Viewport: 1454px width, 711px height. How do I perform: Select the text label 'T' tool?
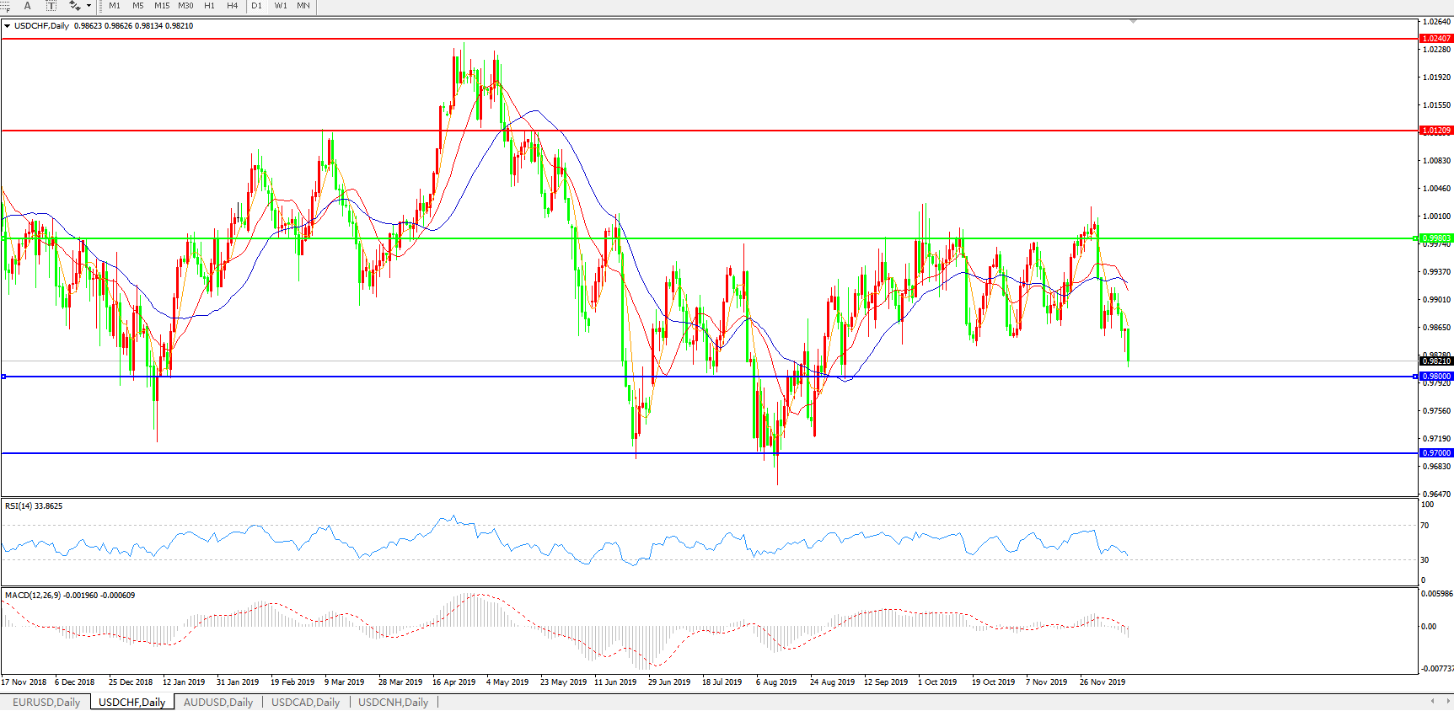tap(51, 6)
